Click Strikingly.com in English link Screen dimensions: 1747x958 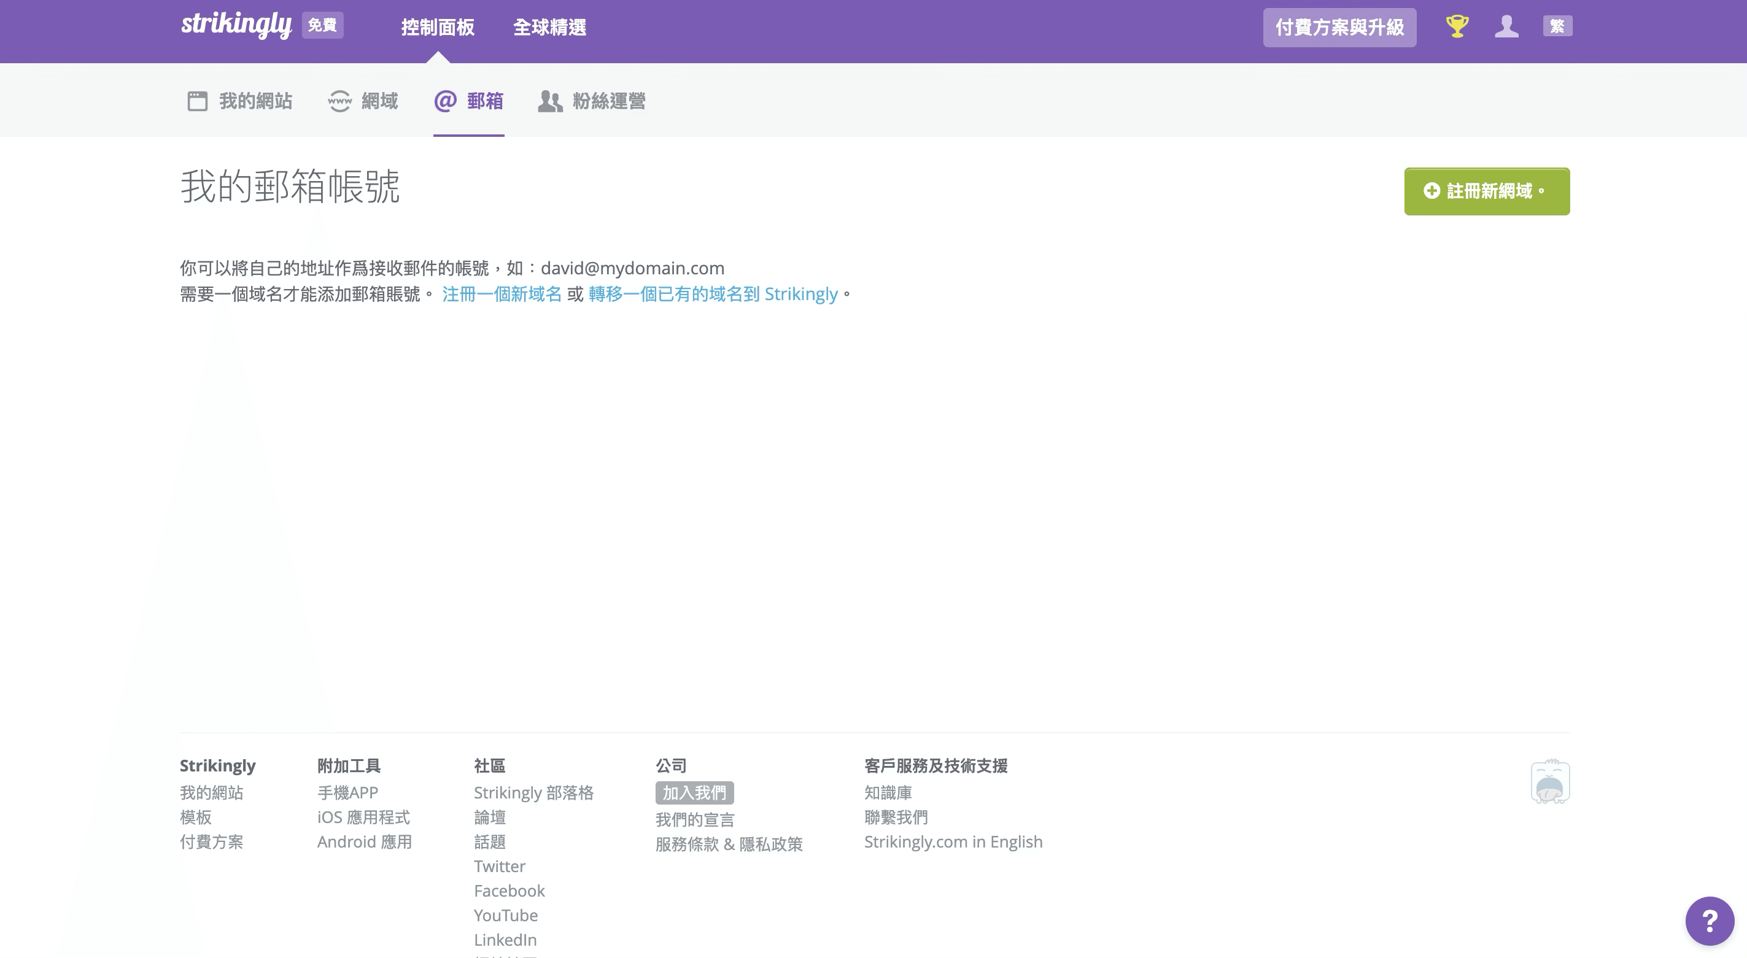pyautogui.click(x=953, y=841)
